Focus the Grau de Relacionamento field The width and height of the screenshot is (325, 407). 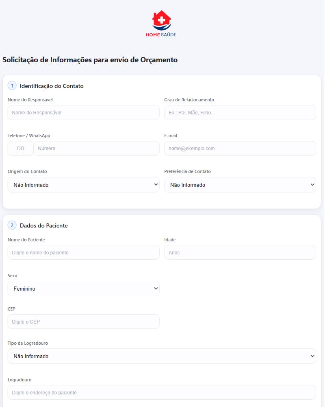tap(240, 113)
